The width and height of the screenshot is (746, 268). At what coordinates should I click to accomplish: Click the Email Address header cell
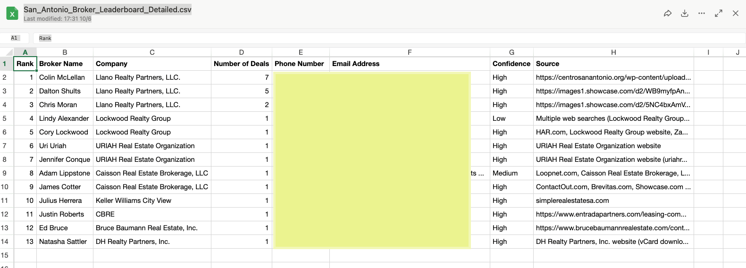410,64
